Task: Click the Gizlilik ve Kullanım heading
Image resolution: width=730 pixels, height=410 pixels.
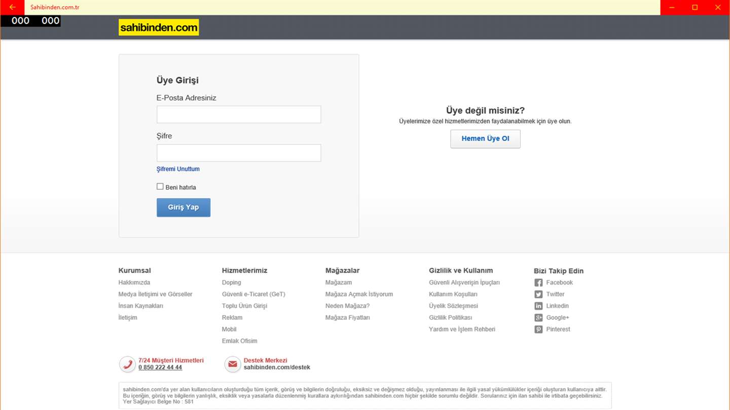Action: click(x=461, y=271)
